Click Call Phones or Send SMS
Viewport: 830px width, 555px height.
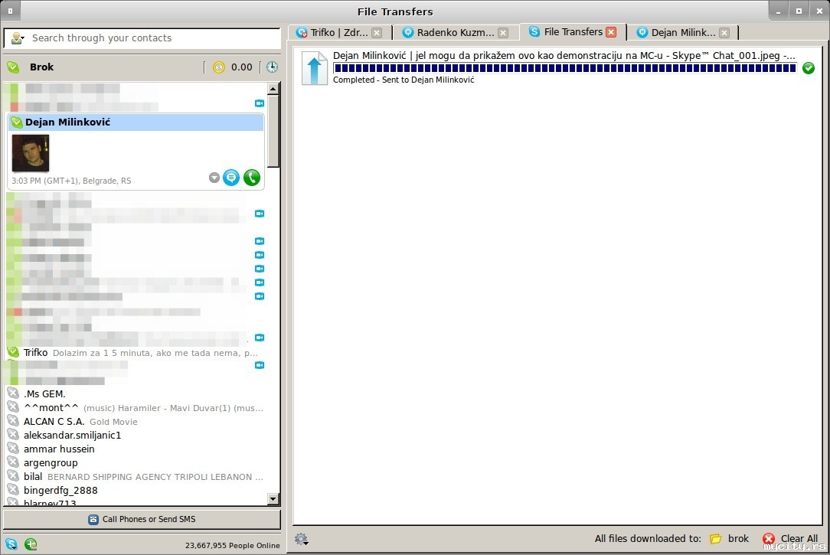coord(142,520)
